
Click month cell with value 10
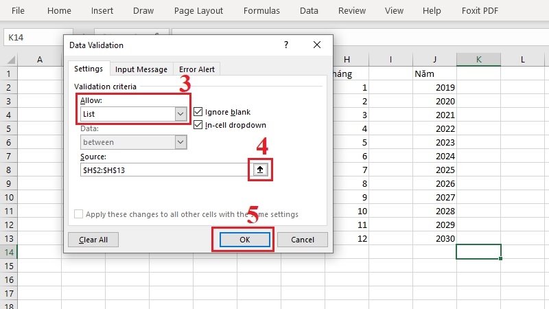point(351,211)
